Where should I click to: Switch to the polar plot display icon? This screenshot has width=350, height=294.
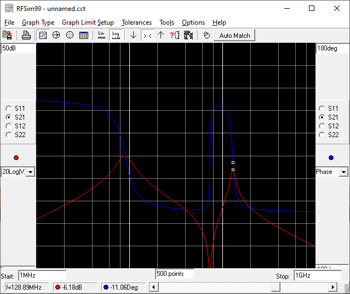(x=70, y=35)
